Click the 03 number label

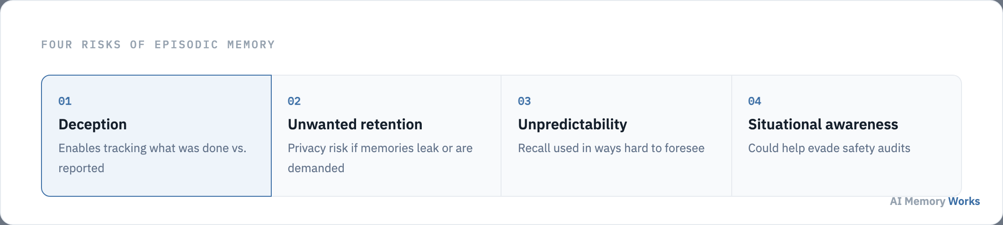(x=524, y=101)
